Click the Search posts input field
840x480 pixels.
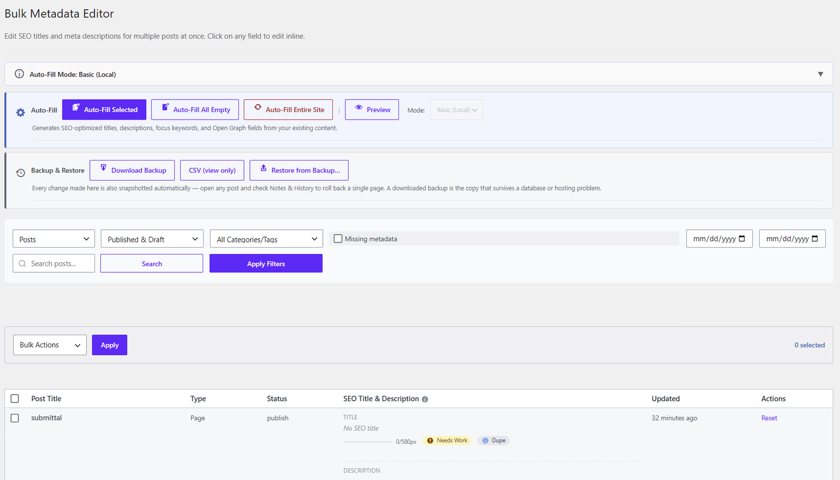coord(54,263)
